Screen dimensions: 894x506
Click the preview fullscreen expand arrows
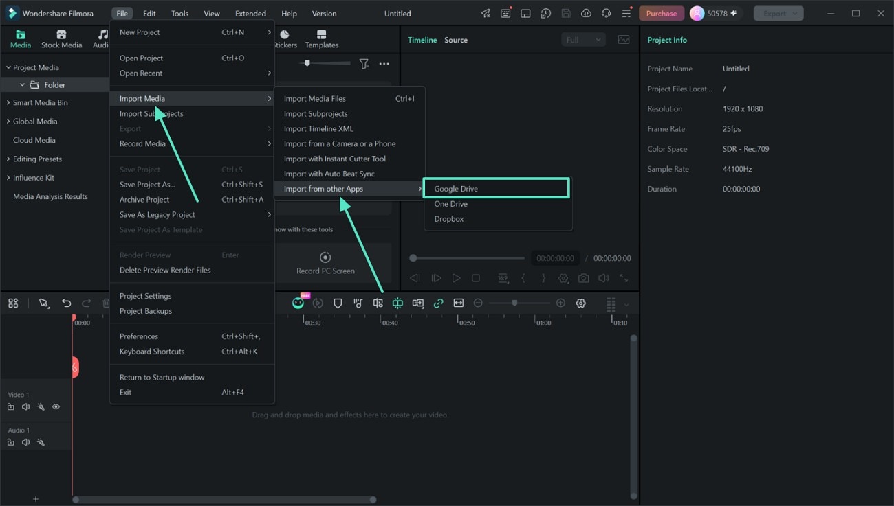coord(624,278)
